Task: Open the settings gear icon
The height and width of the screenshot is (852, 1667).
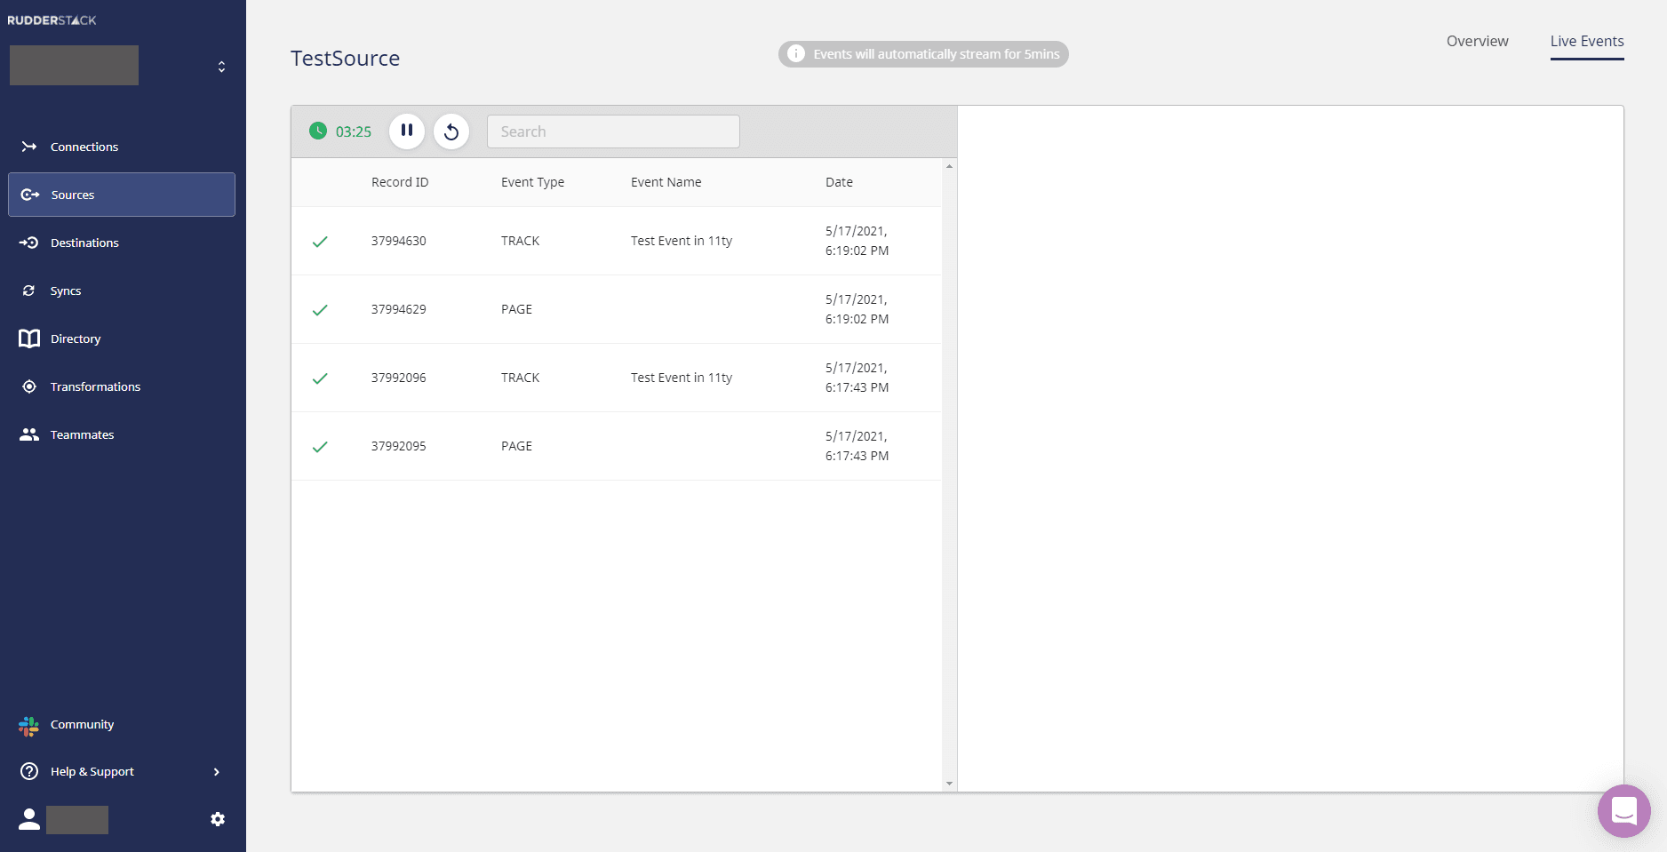Action: click(x=218, y=819)
